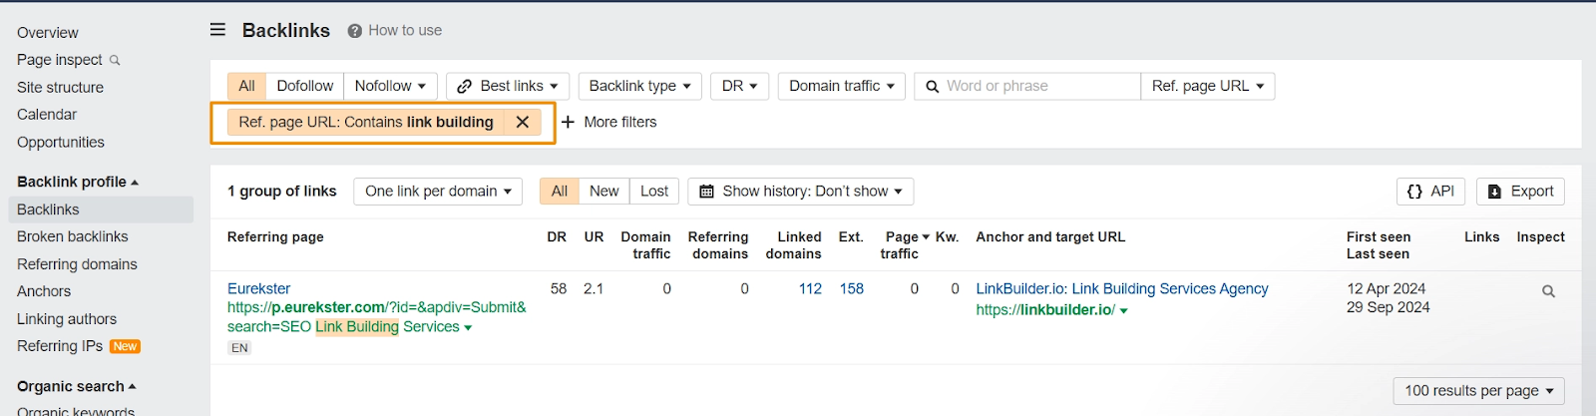
Task: Open Opportunities in sidebar
Action: [61, 143]
